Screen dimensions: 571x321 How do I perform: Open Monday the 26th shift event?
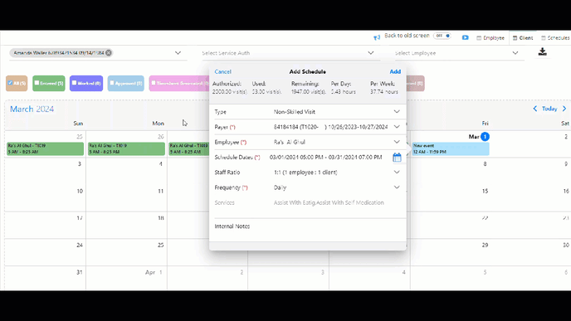(126, 148)
